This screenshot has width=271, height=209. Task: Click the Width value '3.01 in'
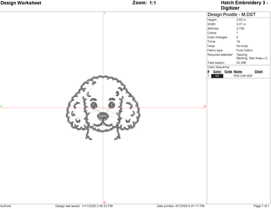point(241,24)
